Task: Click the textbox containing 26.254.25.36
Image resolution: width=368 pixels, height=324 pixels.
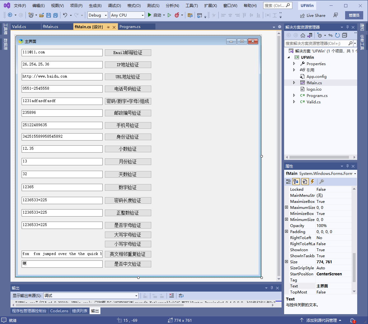Action: [62, 65]
